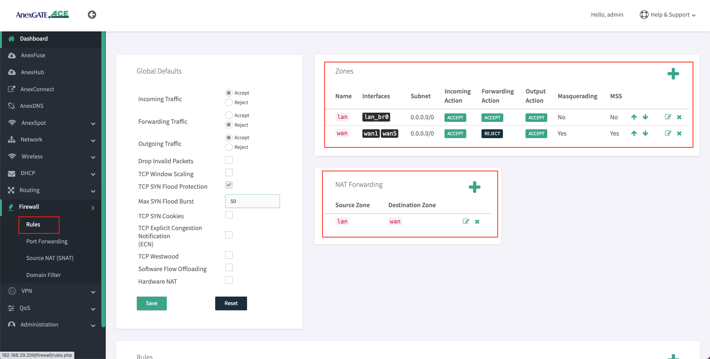The image size is (710, 359).
Task: Edit the lan to wan forwarding entry
Action: [466, 222]
